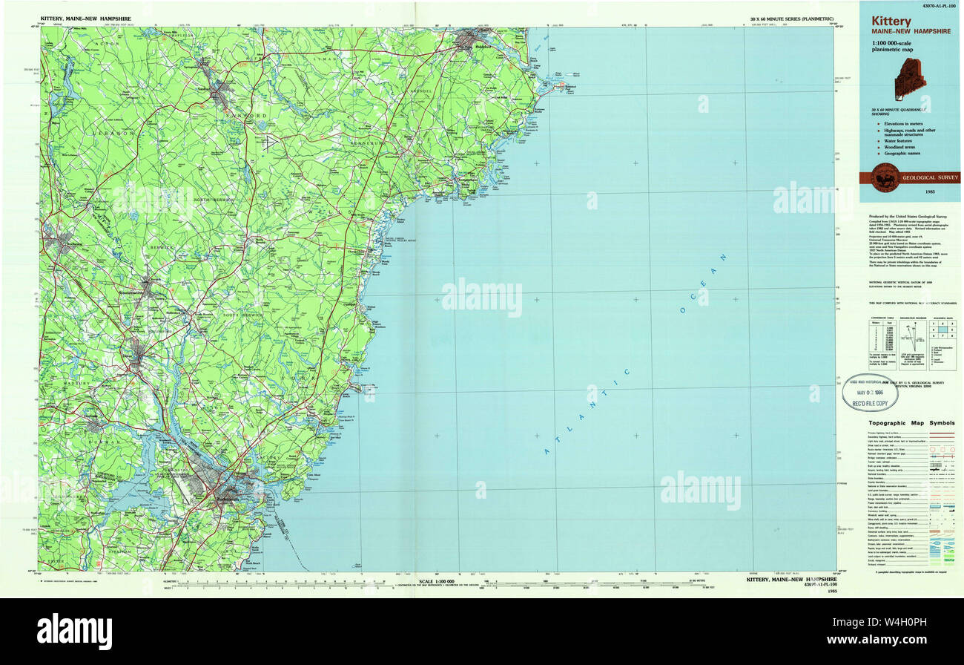Click the large red "Kittery" cover title
Image resolution: width=964 pixels, height=665 pixels.
point(892,22)
